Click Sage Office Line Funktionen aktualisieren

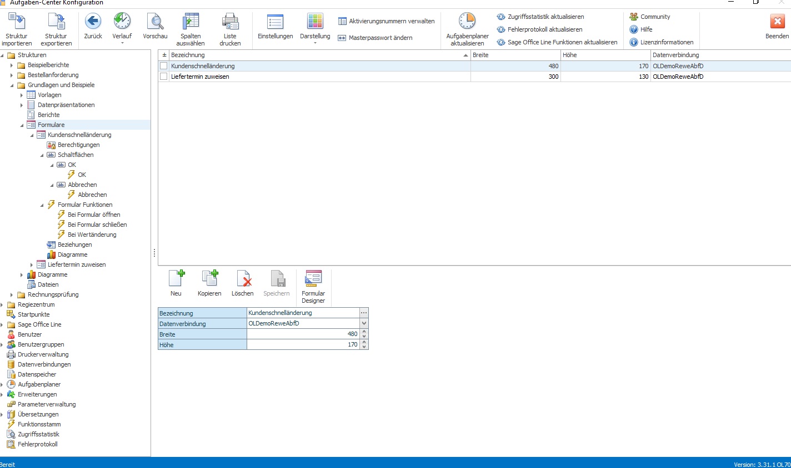pyautogui.click(x=557, y=42)
